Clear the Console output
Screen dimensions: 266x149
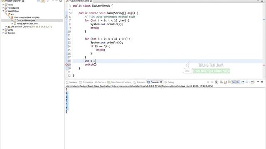(222, 82)
